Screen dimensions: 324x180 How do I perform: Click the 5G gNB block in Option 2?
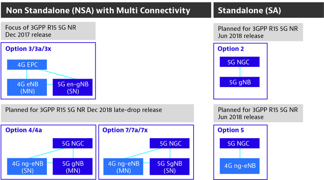point(239,82)
